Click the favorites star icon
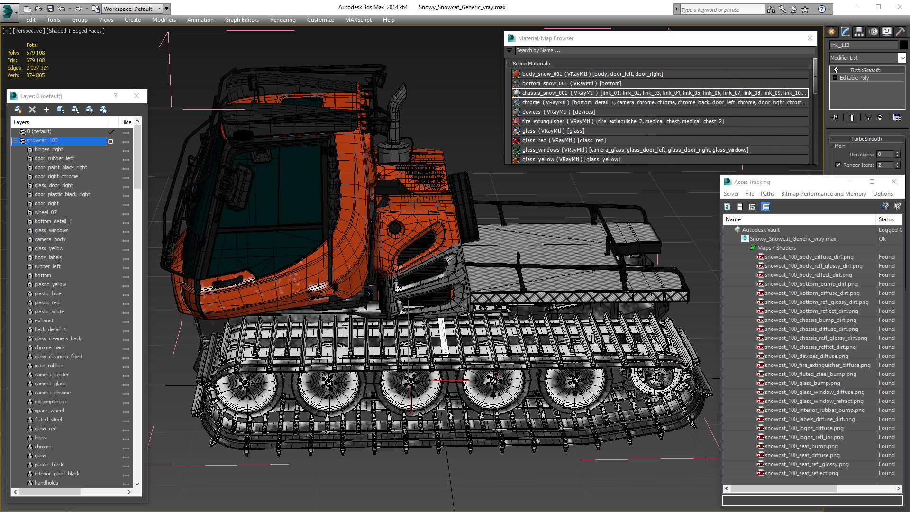Screen dimensions: 910x512 tap(805, 9)
